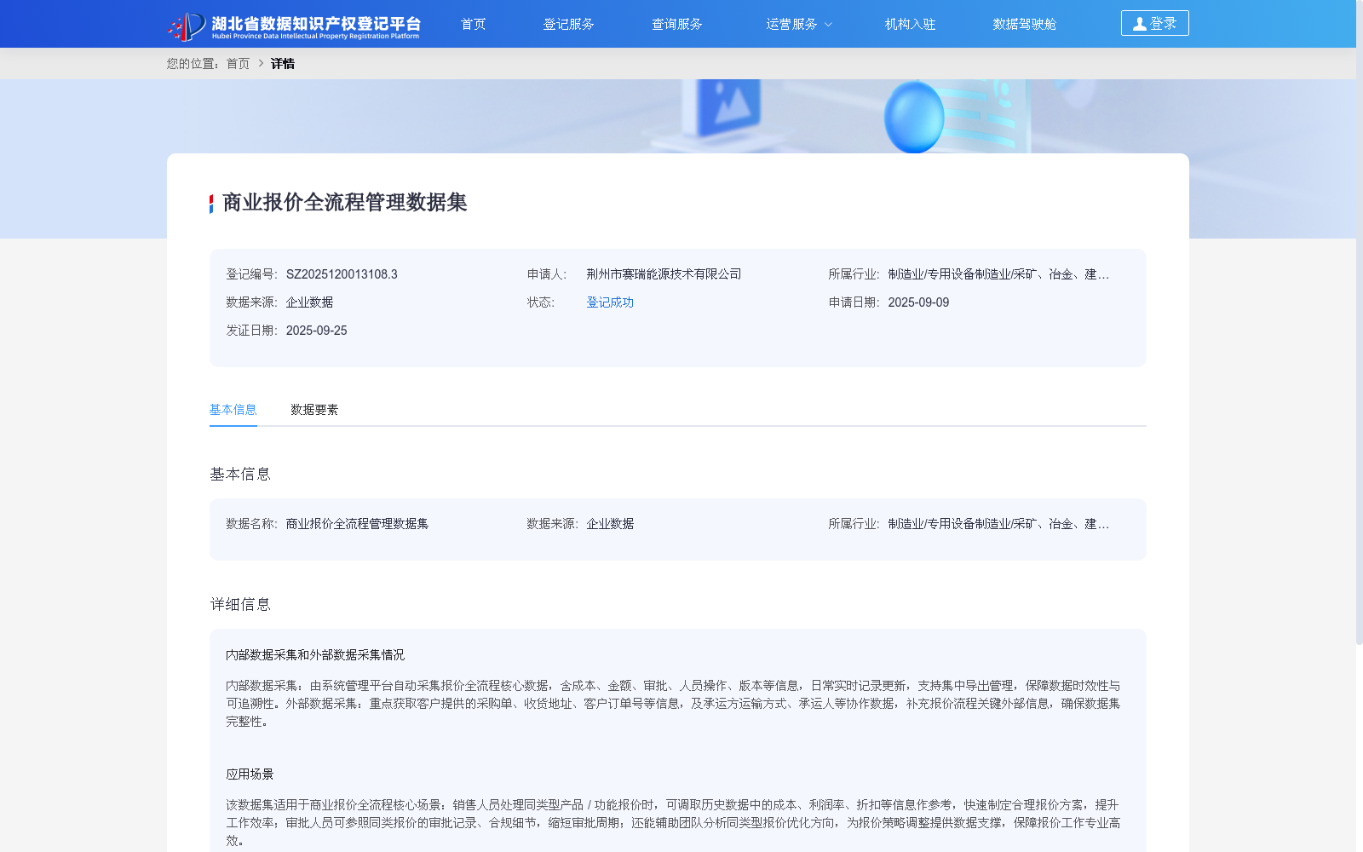Screen dimensions: 1363x852
Task: Click the 基本信息 section heading
Action: [x=240, y=475]
